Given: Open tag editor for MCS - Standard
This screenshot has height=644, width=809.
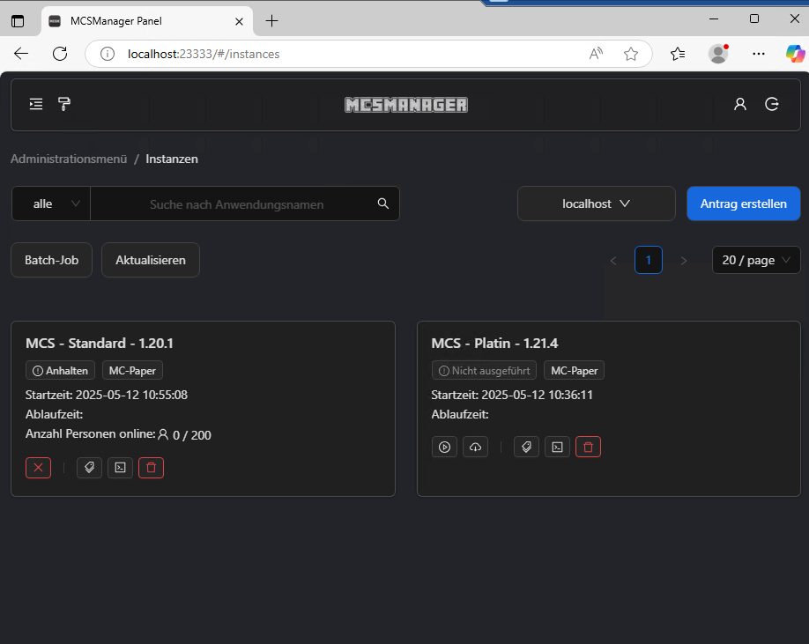Looking at the screenshot, I should [x=89, y=468].
